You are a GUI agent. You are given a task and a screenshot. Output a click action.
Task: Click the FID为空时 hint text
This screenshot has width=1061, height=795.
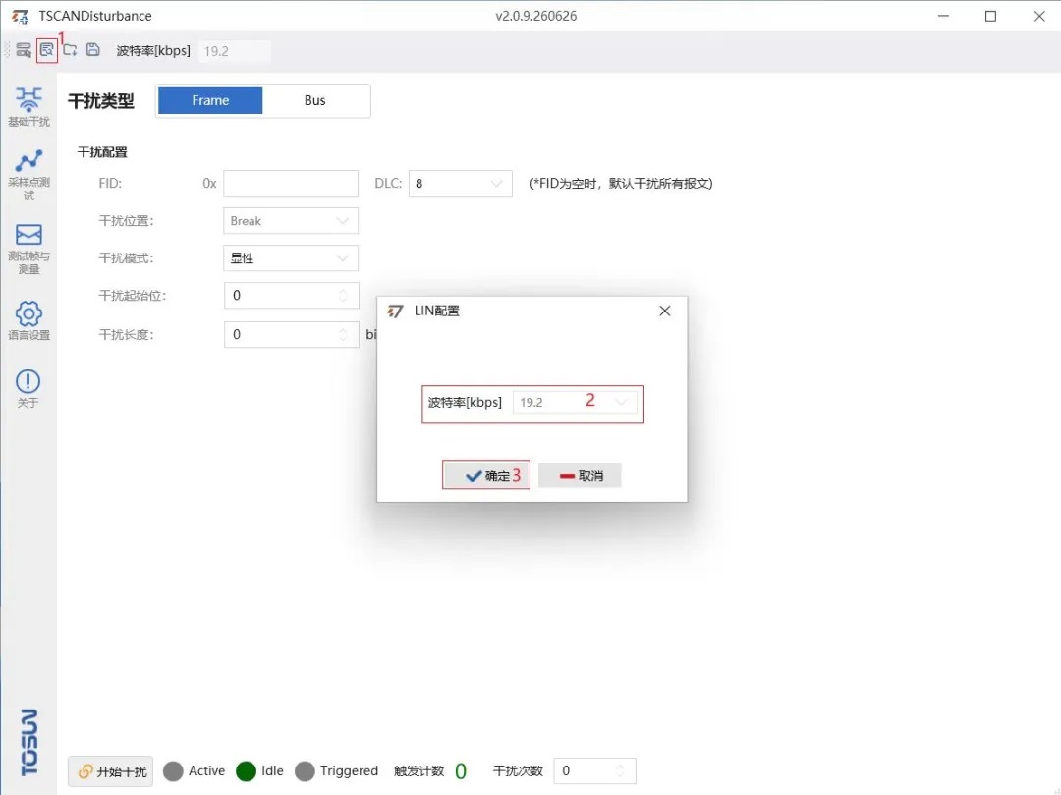(x=621, y=184)
